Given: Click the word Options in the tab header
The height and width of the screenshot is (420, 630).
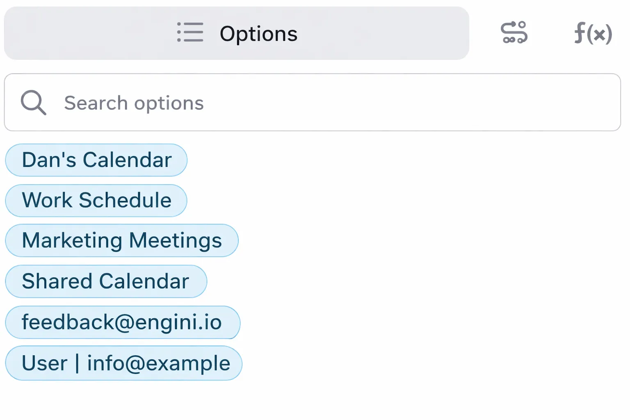Looking at the screenshot, I should coord(258,34).
